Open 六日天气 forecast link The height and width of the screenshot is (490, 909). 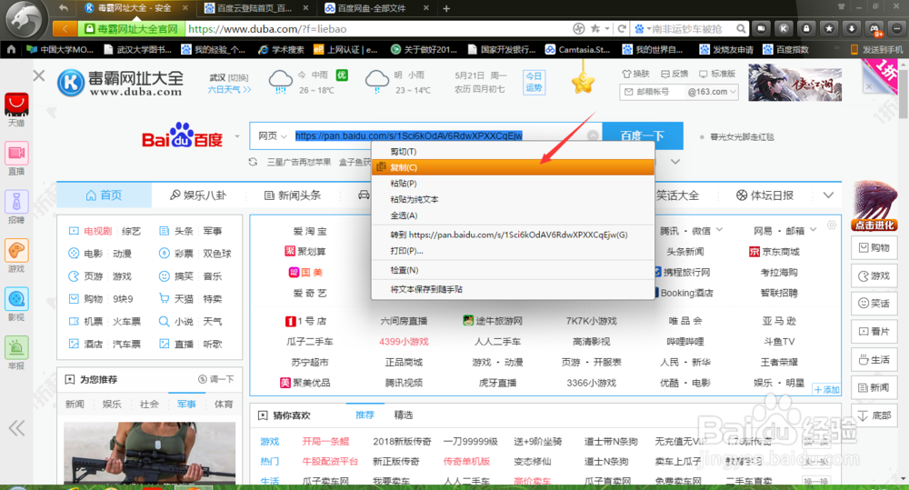click(x=230, y=89)
